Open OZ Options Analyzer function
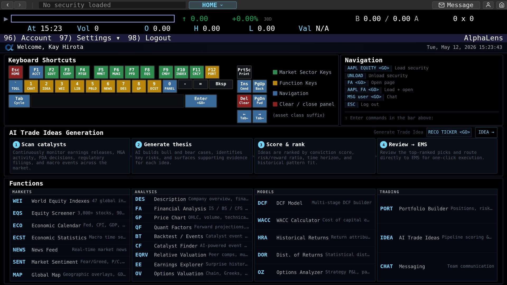The height and width of the screenshot is (285, 507). point(315,272)
